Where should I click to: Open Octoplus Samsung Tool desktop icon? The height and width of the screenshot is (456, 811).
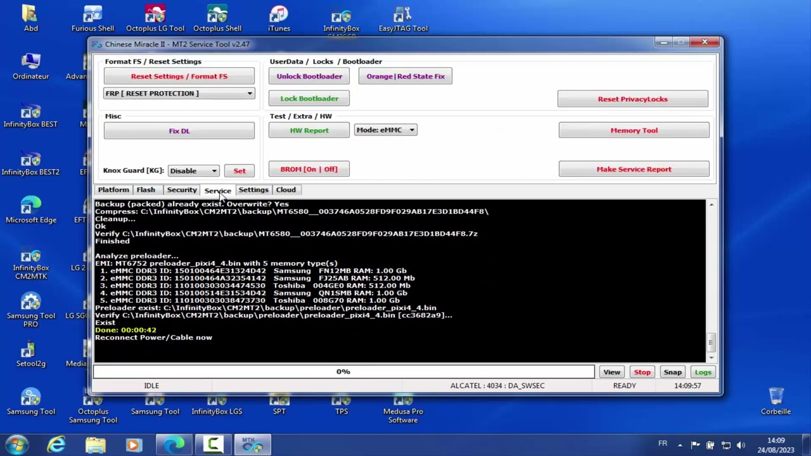(93, 408)
